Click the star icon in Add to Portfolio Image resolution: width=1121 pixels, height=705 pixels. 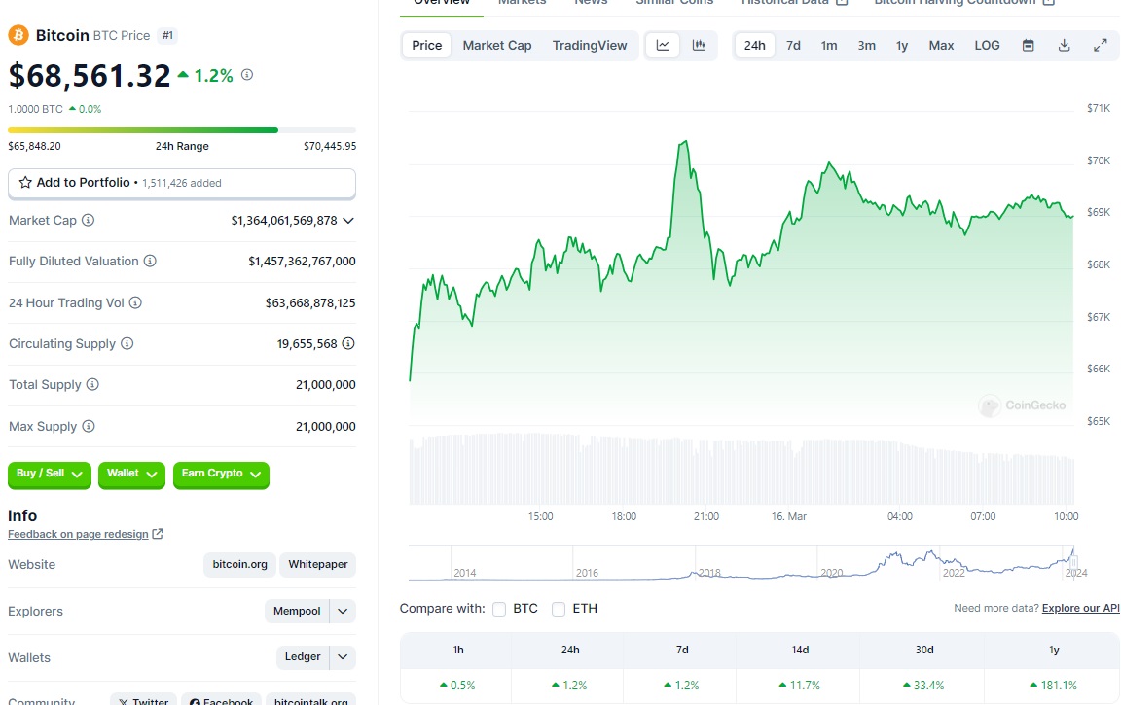[25, 182]
